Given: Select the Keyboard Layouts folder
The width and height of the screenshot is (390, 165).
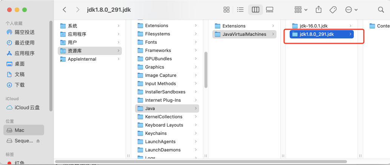Looking at the screenshot, I should [167, 125].
